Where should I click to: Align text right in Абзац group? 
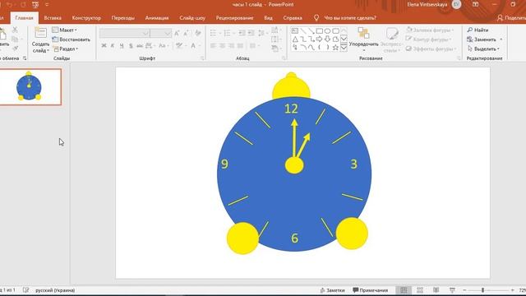coord(231,46)
